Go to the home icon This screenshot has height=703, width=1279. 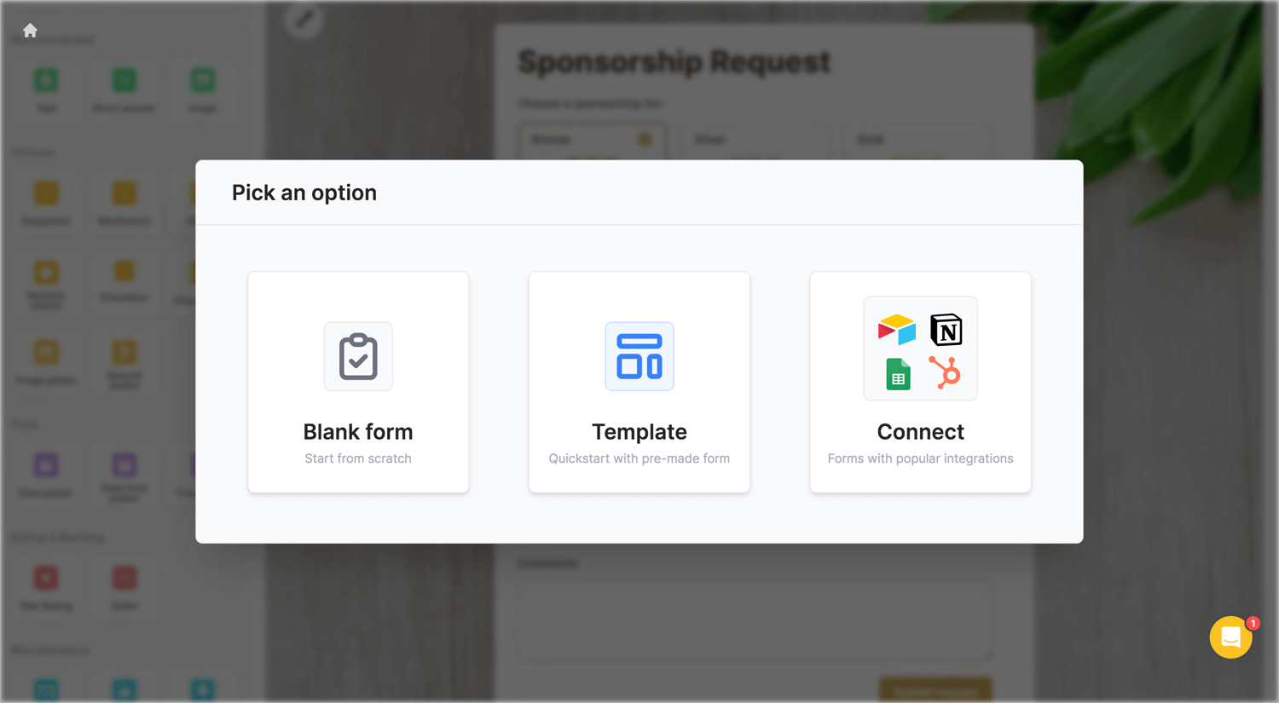(30, 31)
